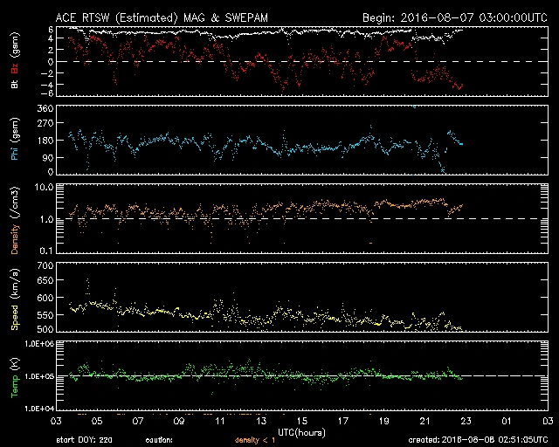
Task: Click the orange "density < 1" caution note
Action: (x=255, y=440)
